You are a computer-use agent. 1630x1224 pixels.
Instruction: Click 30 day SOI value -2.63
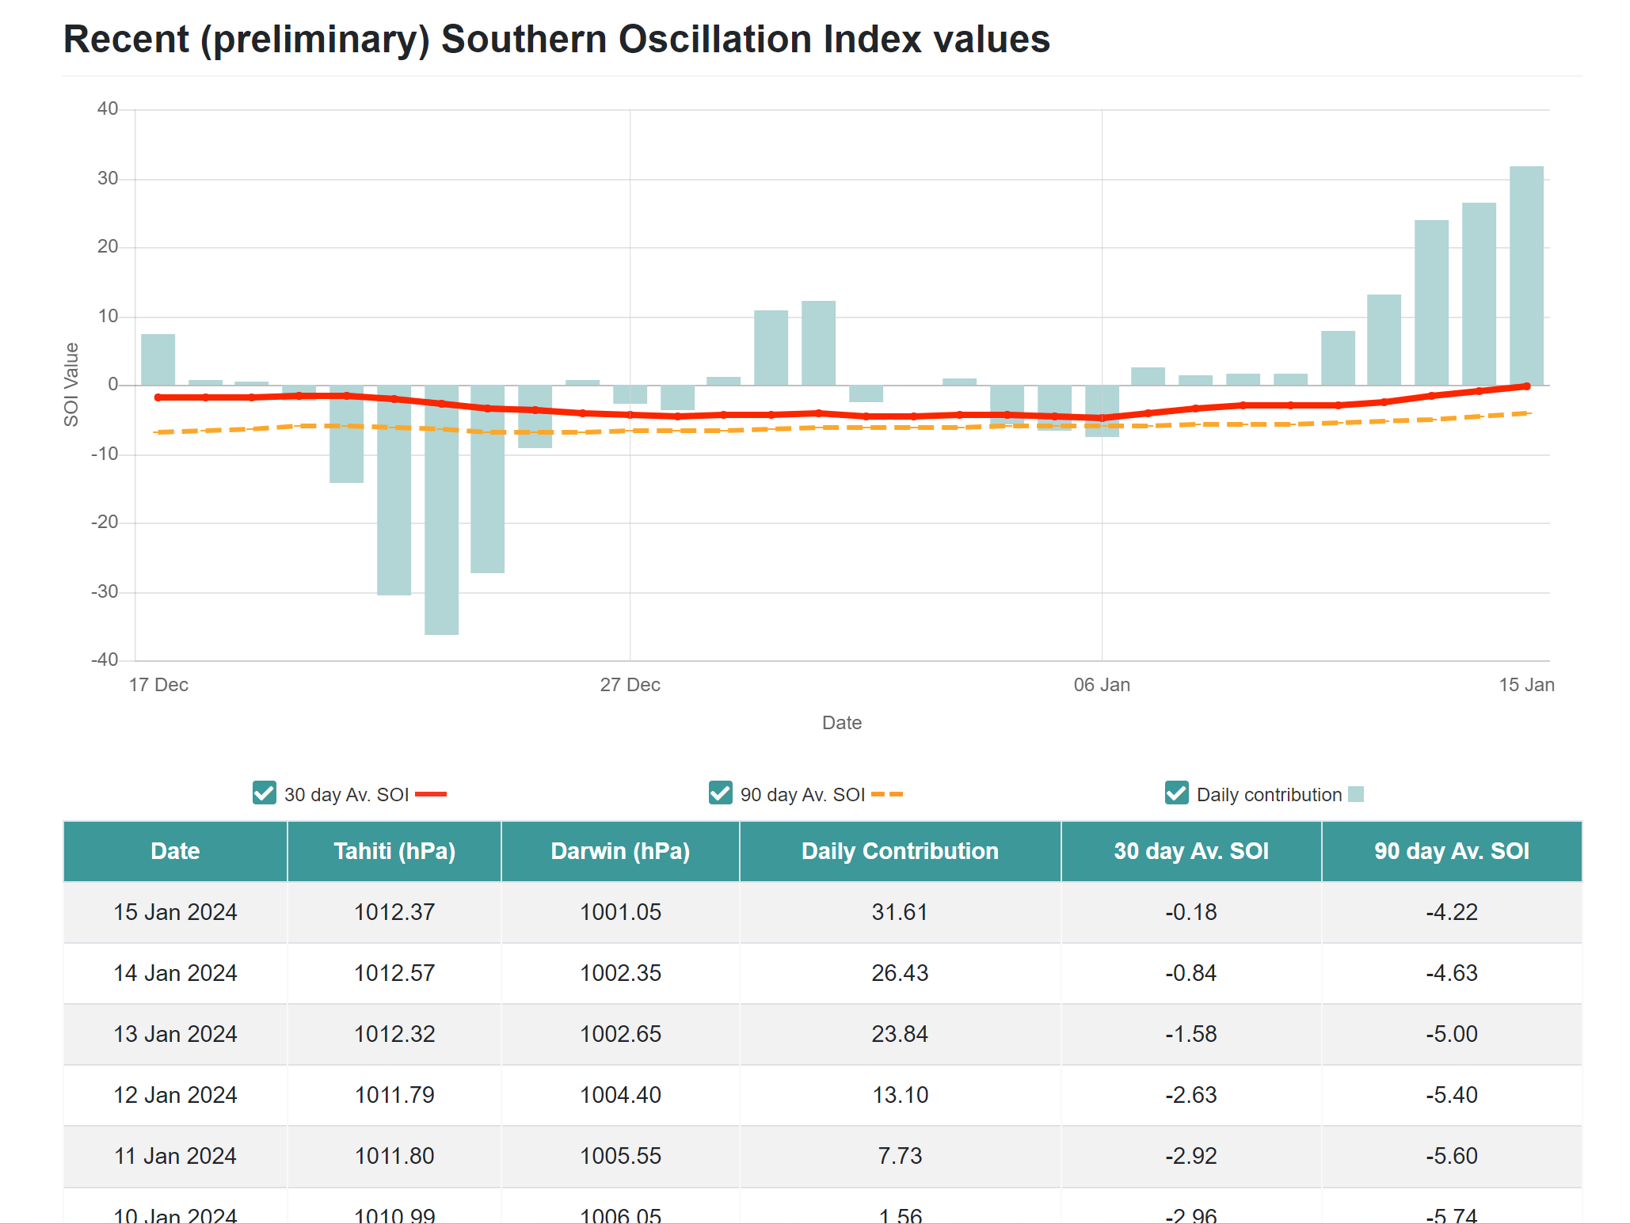(1191, 1095)
